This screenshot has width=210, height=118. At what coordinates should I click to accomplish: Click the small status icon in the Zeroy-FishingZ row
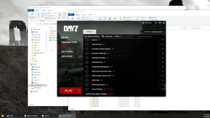160,89
